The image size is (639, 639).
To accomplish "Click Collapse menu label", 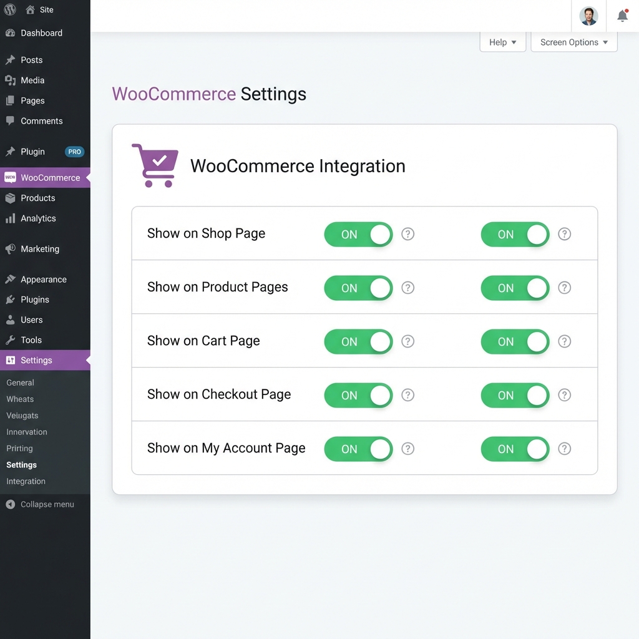I will coord(47,504).
